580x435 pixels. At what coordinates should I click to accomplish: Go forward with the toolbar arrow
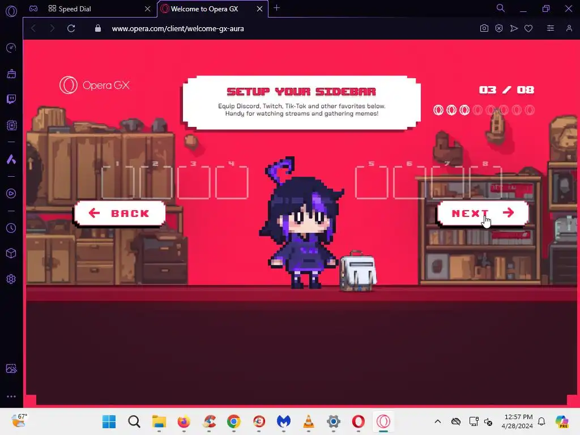[x=52, y=28]
